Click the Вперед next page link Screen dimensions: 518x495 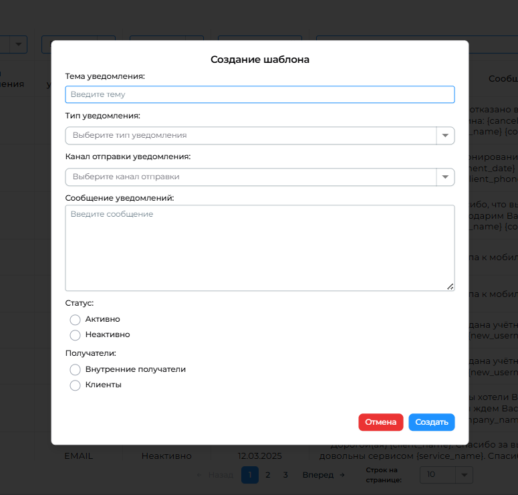click(323, 475)
